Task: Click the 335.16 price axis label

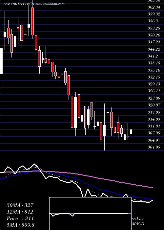Action: (154, 70)
